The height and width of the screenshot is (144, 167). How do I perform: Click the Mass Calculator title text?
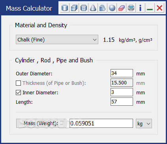tap(29, 8)
